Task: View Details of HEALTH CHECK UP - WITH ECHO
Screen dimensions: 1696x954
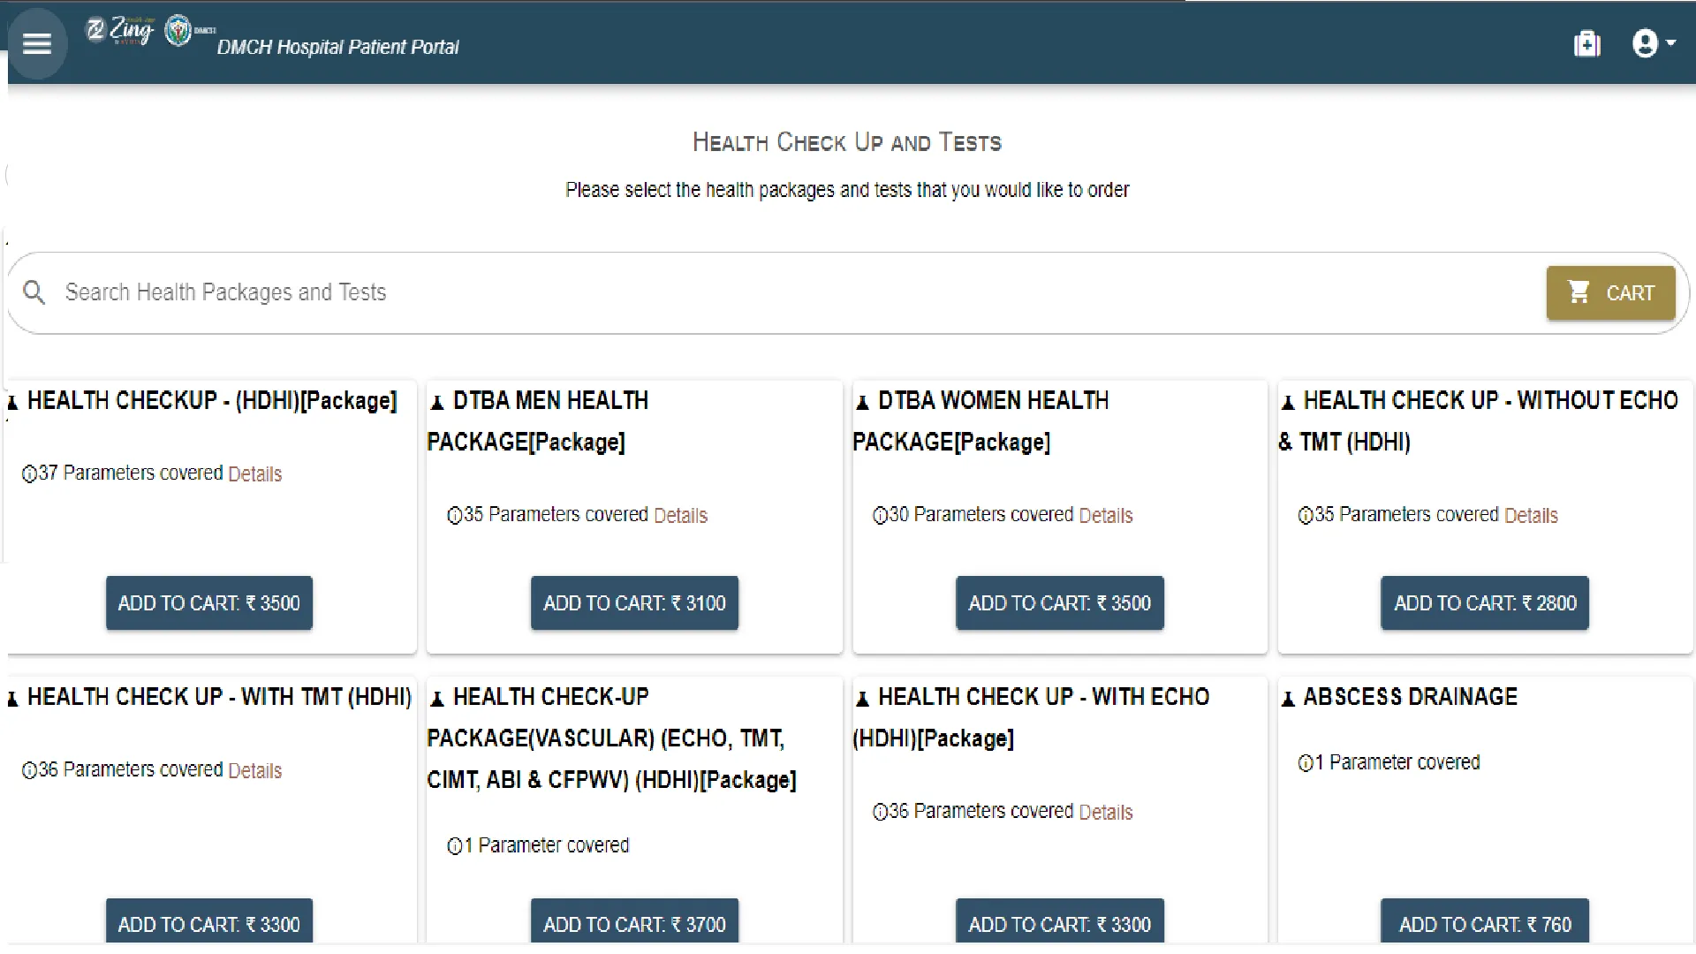Action: click(1106, 813)
